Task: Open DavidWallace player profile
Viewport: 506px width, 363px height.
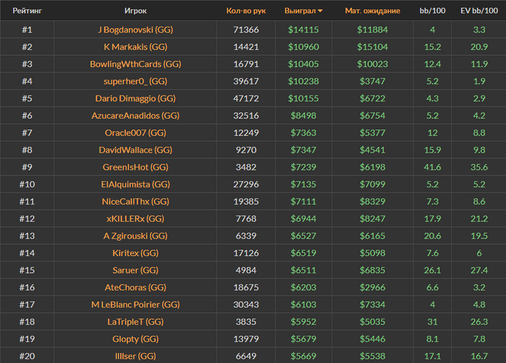Action: pyautogui.click(x=135, y=150)
